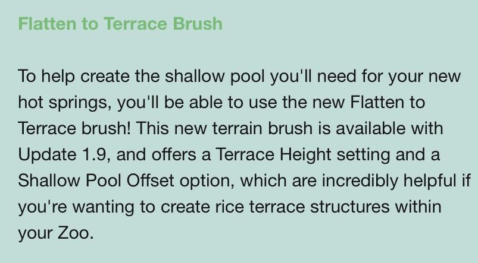Screen dimensions: 478x263
Task: Click the text 'Update 1.9'
Action: [x=62, y=154]
